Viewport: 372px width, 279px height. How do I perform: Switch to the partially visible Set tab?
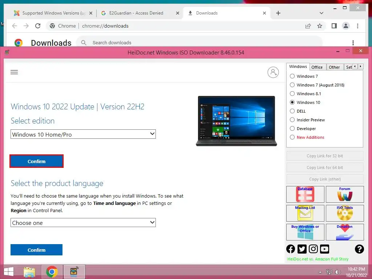click(348, 67)
